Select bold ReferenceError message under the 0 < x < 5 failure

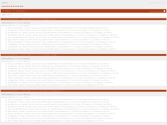tap(15, 23)
